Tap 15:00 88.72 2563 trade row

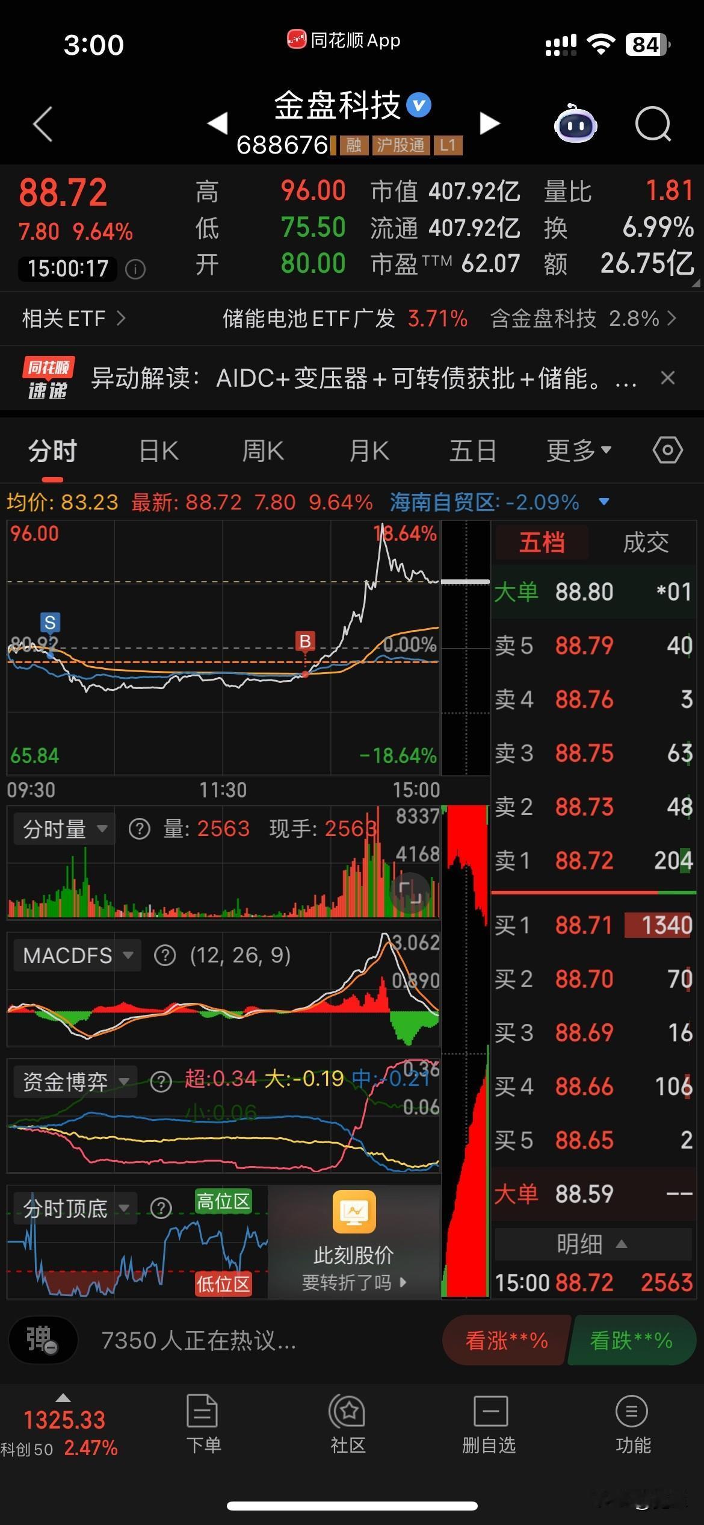point(593,1283)
